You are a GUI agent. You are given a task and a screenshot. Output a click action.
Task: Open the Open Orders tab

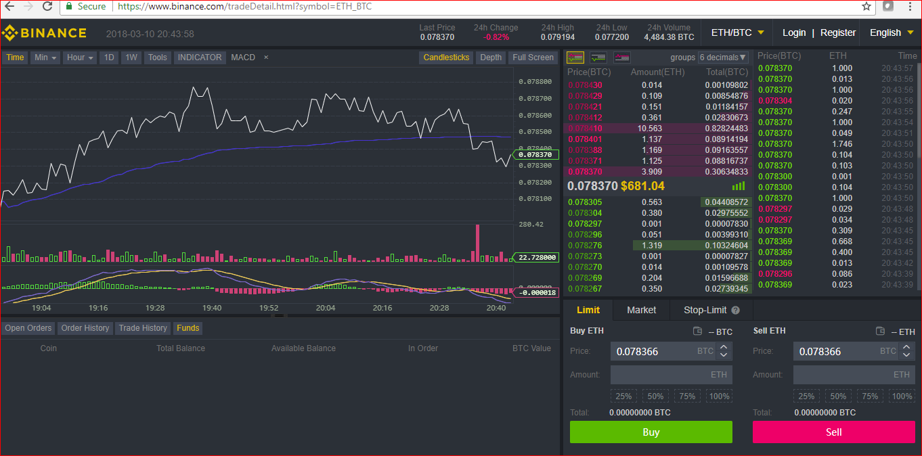(28, 328)
